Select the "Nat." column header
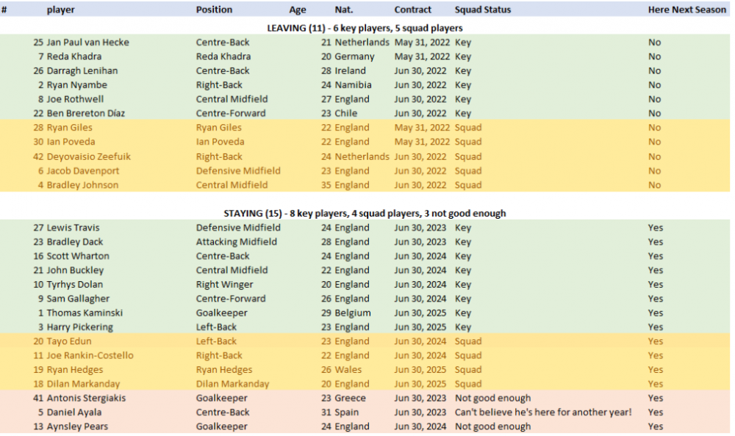Screen dimensions: 735x436 click(343, 10)
